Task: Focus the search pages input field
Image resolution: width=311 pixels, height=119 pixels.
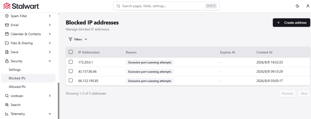Action: pos(166,6)
